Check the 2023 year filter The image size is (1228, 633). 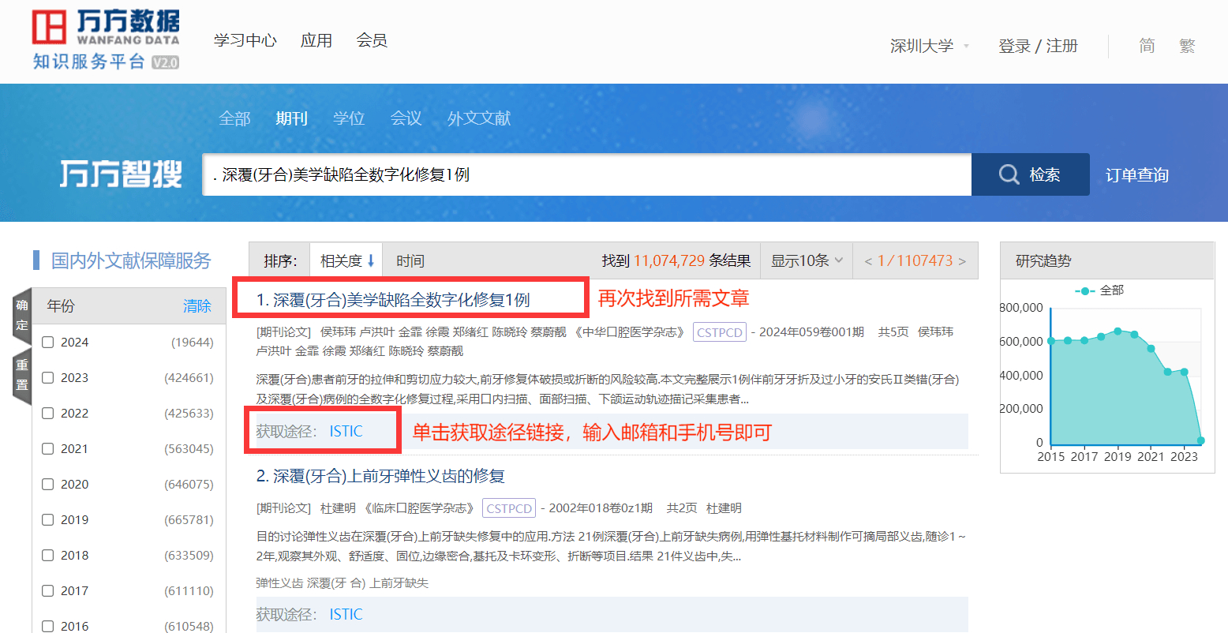click(48, 377)
